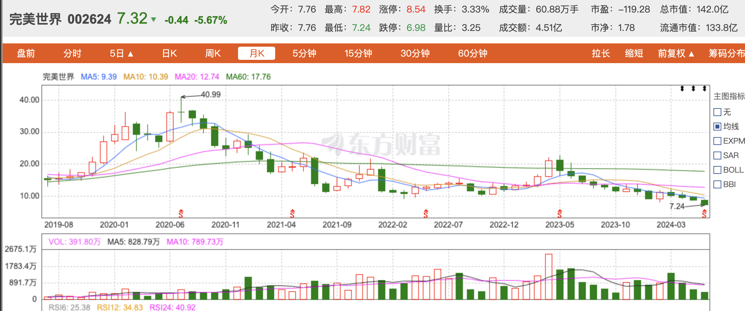The image size is (745, 311).
Task: Click the percent change -5.67%
Action: coord(211,20)
